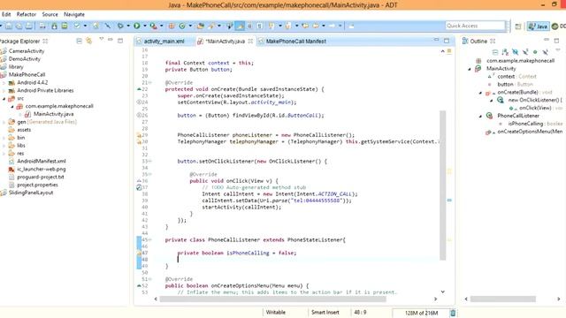Open the Edit menu
Viewport: 566px width, 318px height.
tap(6, 14)
